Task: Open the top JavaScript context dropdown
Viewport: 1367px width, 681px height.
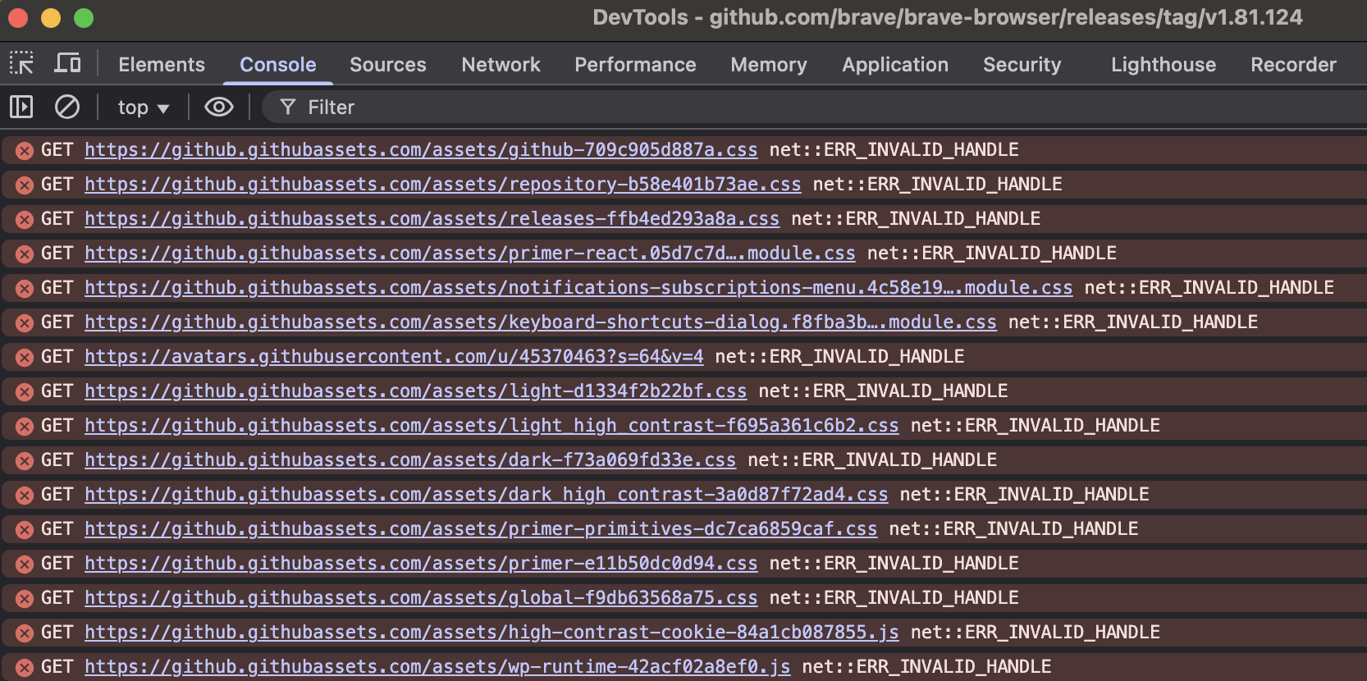Action: coord(144,107)
